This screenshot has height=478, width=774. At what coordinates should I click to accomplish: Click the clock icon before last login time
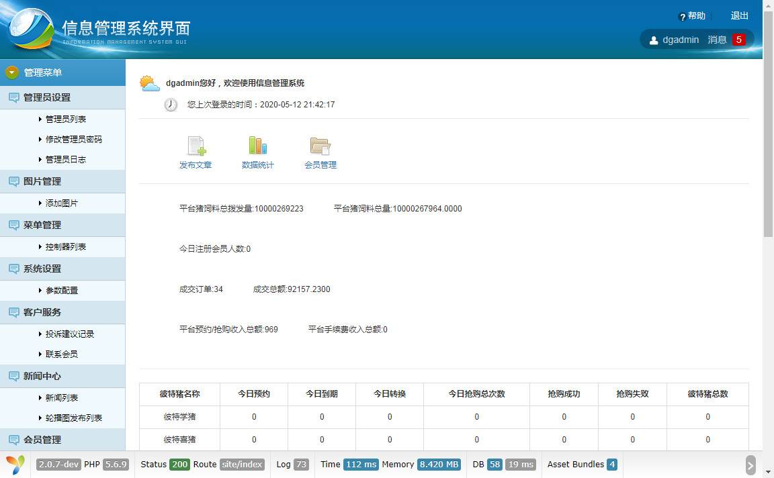(170, 105)
